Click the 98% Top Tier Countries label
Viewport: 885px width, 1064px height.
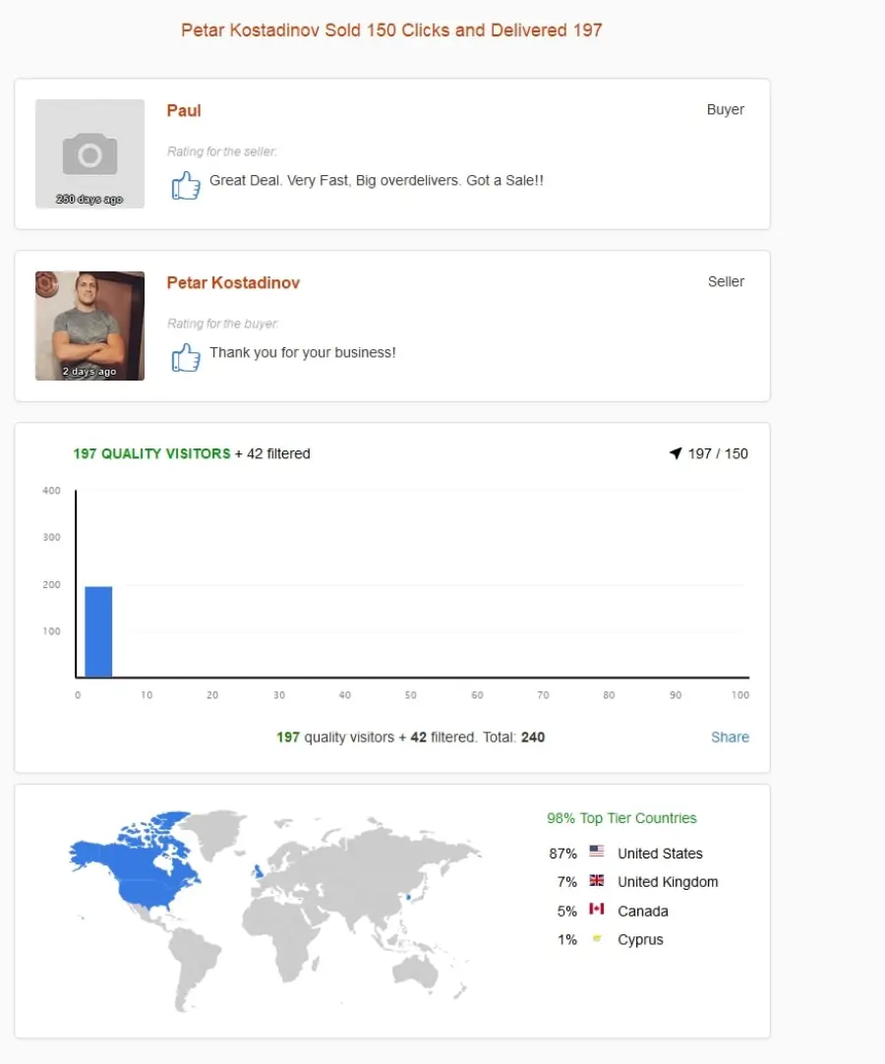point(621,818)
